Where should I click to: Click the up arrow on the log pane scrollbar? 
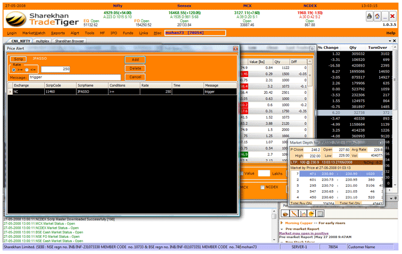274,211
